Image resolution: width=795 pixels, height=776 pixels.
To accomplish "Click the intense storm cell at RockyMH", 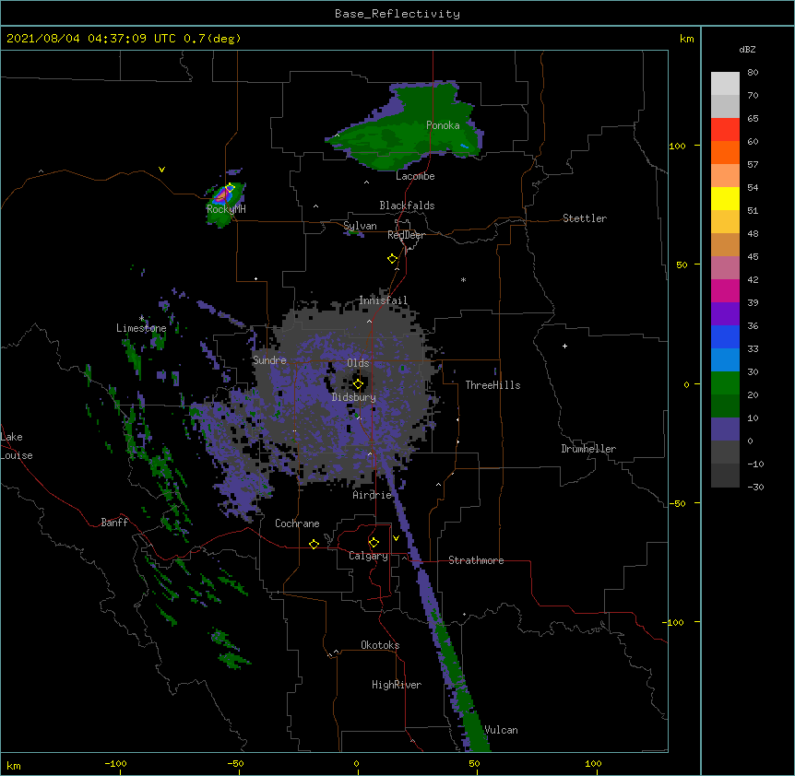I will click(222, 195).
